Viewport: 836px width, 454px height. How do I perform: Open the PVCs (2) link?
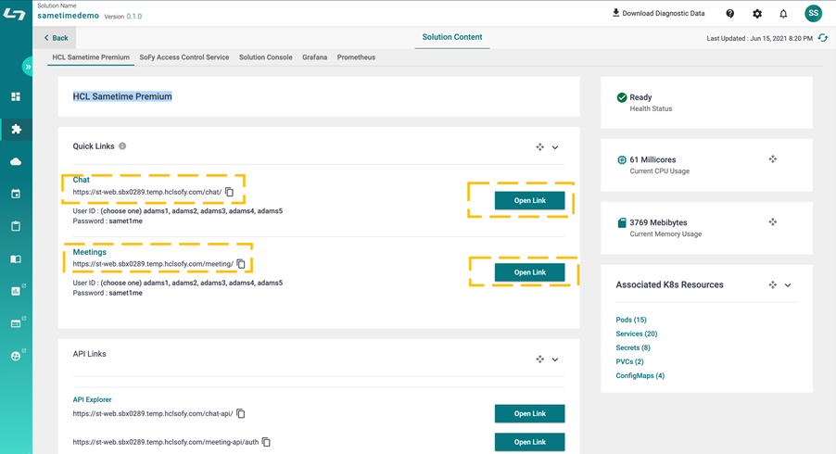[629, 361]
